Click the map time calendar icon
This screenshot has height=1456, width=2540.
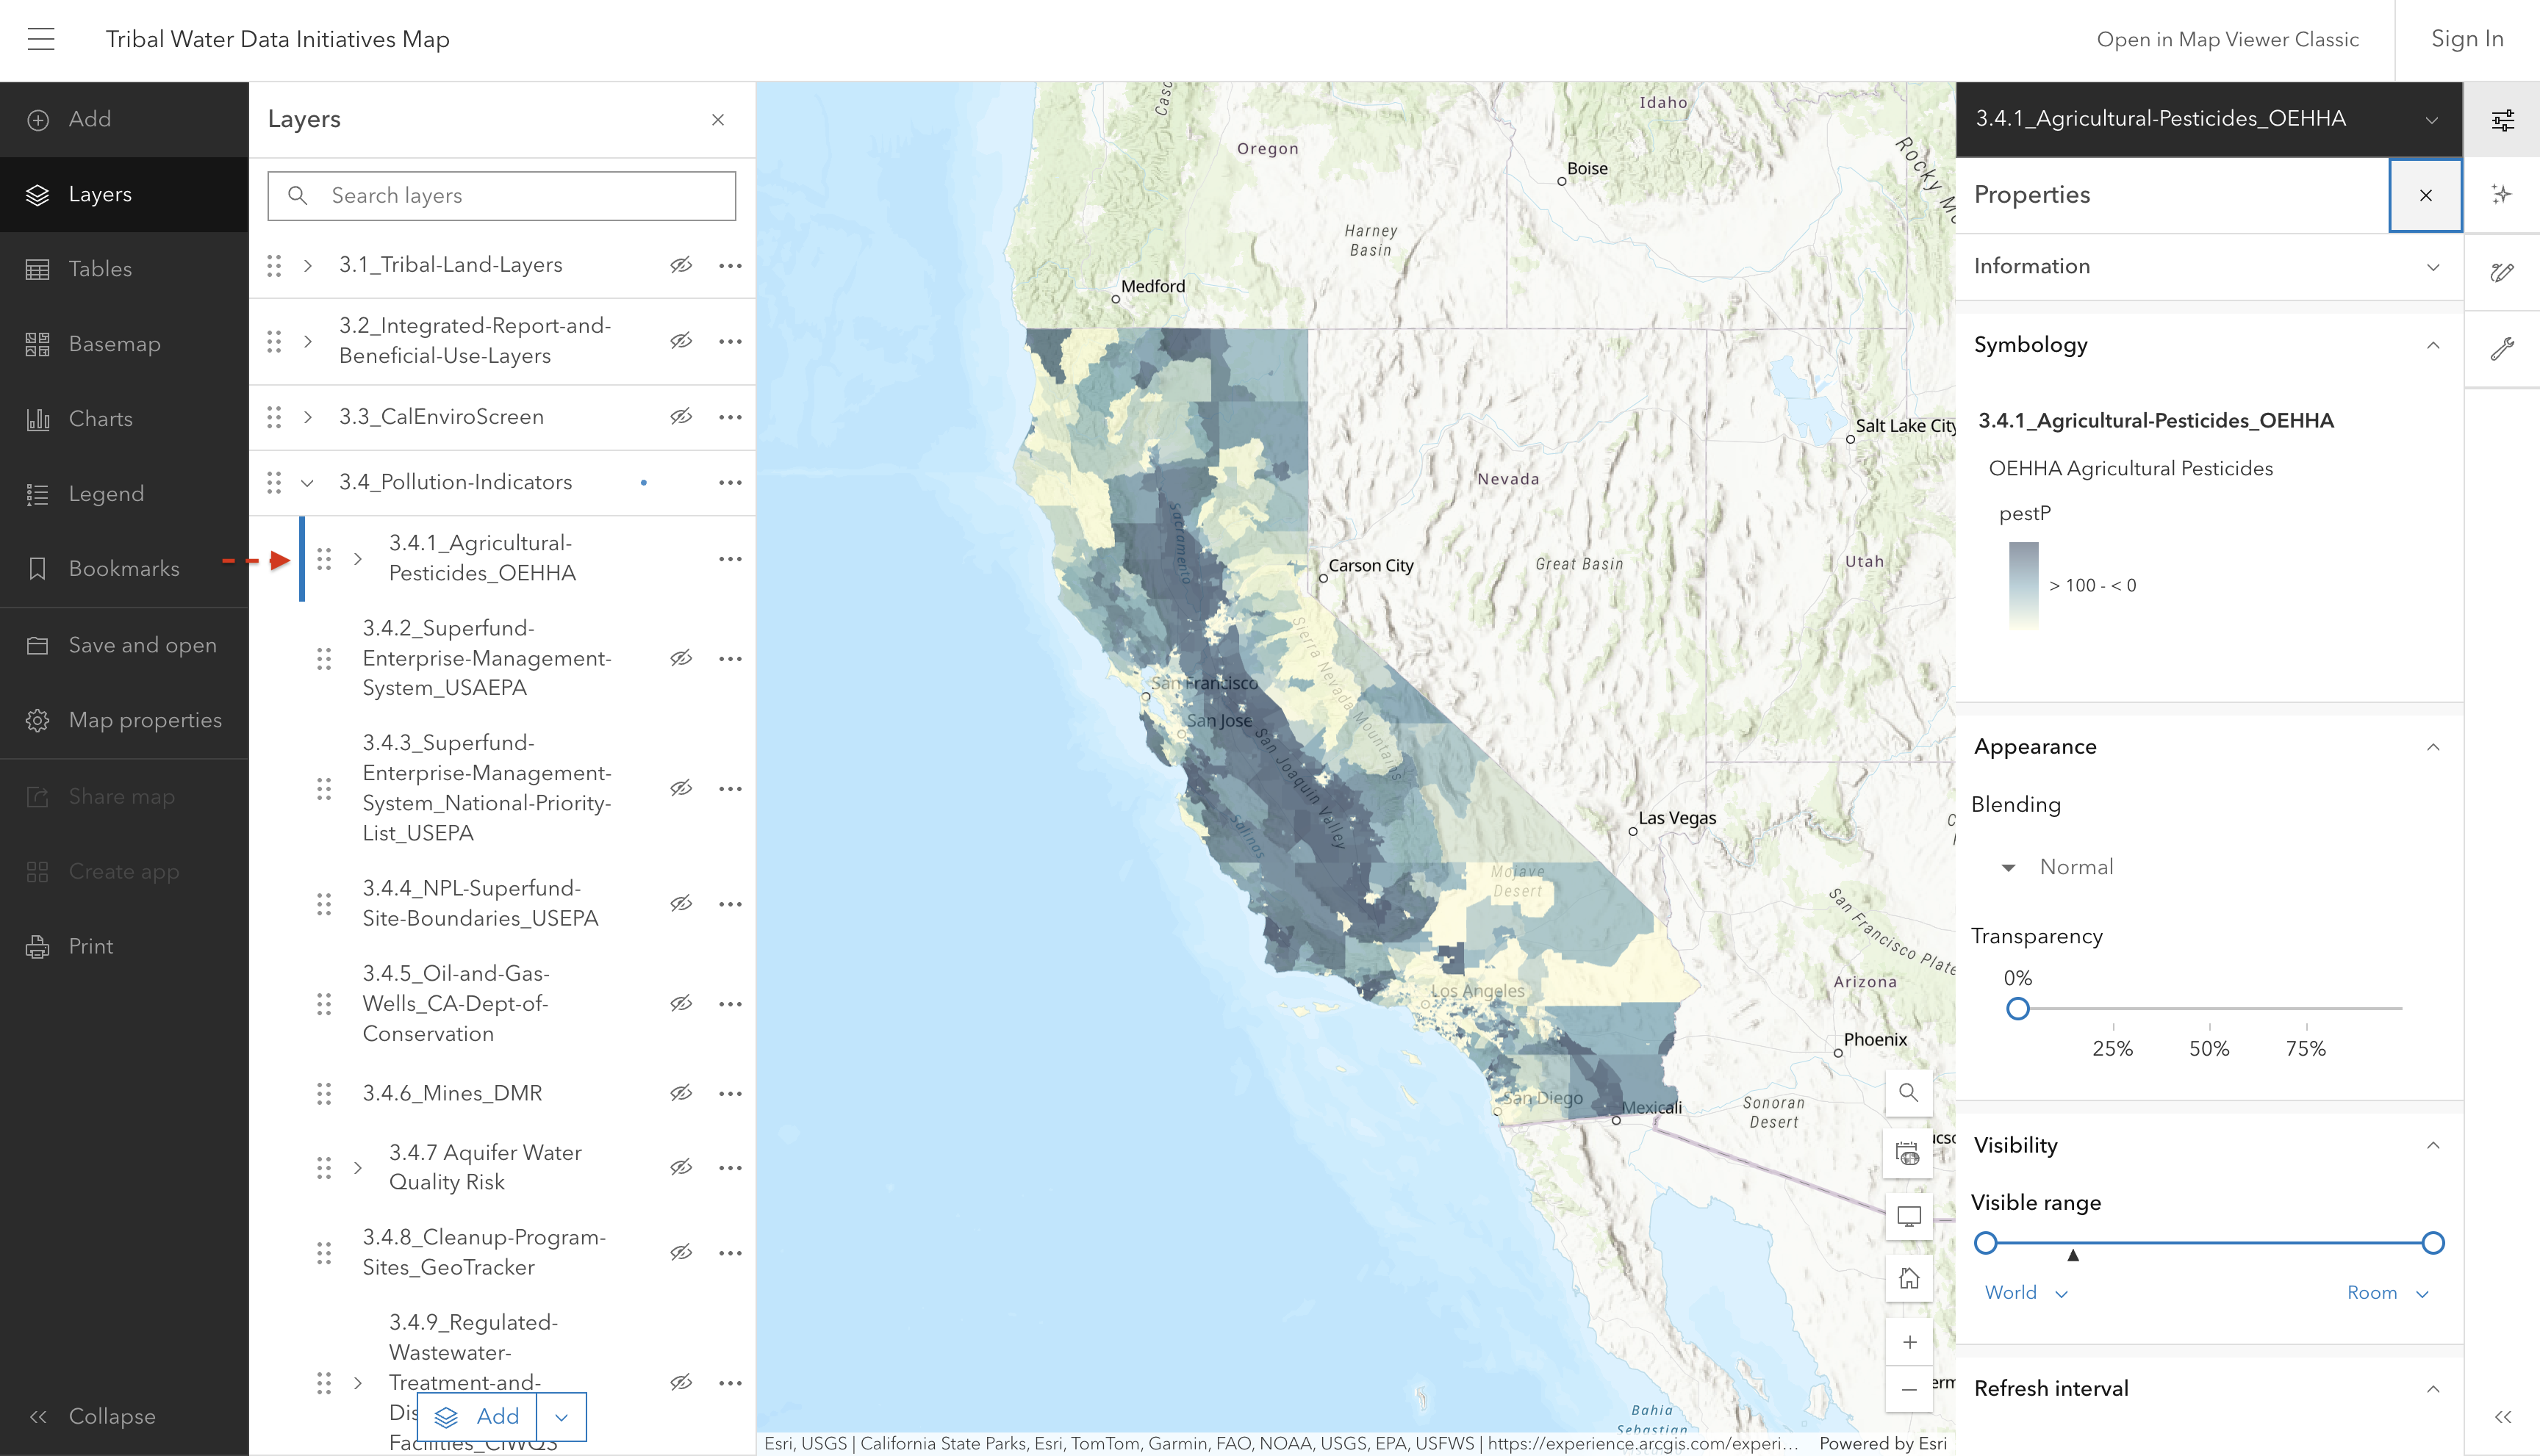click(x=1909, y=1155)
